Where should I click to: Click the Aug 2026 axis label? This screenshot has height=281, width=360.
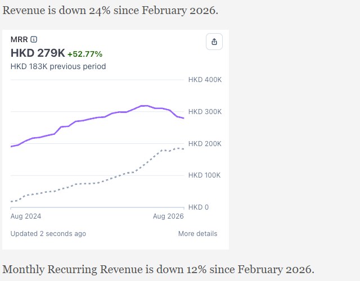pos(168,216)
